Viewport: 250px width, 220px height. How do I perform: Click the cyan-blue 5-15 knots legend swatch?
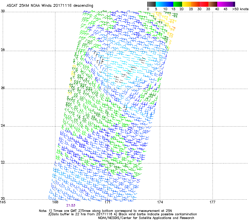click(x=165, y=4)
